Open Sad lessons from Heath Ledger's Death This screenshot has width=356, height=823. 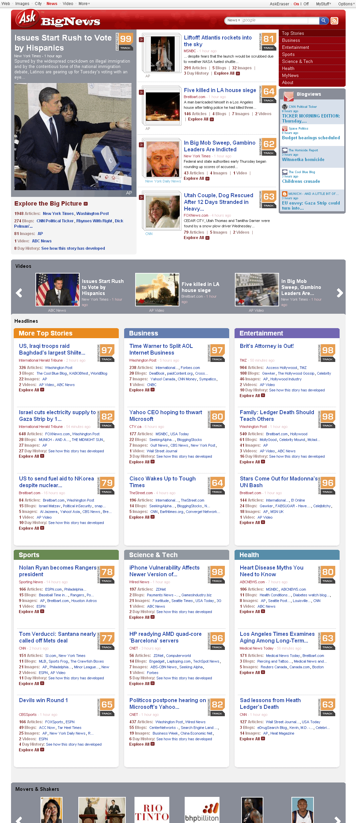[270, 703]
